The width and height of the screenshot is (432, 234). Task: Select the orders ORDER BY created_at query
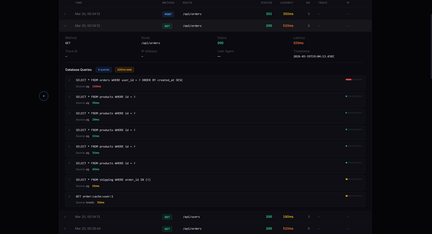point(215,83)
